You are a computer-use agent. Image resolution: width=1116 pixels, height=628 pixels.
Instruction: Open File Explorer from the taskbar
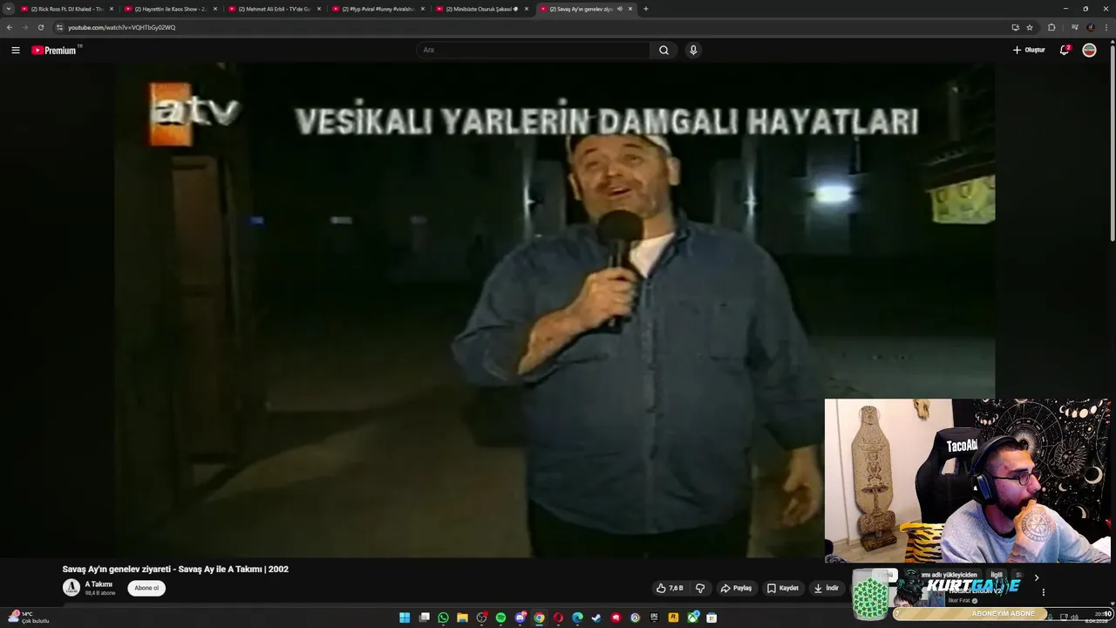(x=462, y=618)
